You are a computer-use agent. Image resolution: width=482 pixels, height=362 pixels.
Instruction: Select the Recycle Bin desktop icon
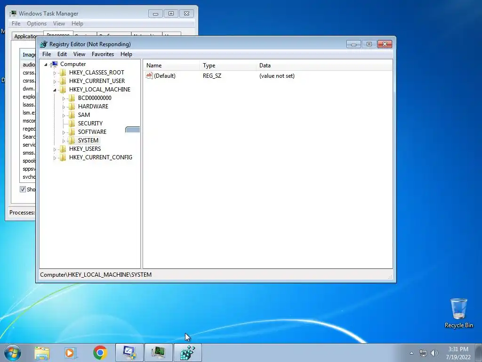click(x=458, y=313)
